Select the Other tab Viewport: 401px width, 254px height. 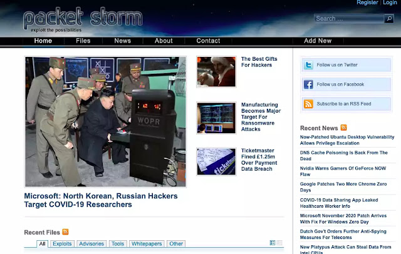click(x=176, y=244)
